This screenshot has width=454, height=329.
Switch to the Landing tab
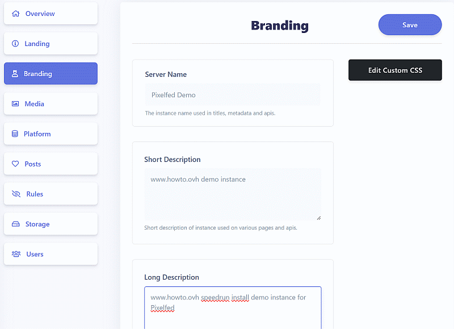click(x=37, y=44)
